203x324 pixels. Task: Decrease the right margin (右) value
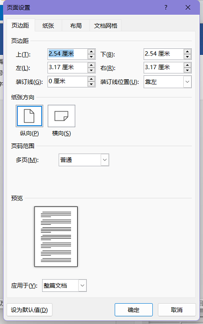[187, 70]
